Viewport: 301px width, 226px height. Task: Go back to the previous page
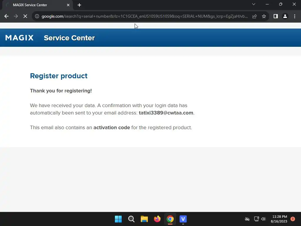tap(6, 16)
